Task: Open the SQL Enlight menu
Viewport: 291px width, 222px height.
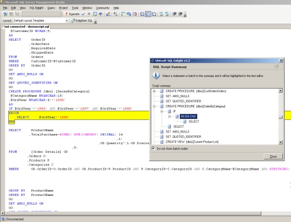Action: (36, 8)
